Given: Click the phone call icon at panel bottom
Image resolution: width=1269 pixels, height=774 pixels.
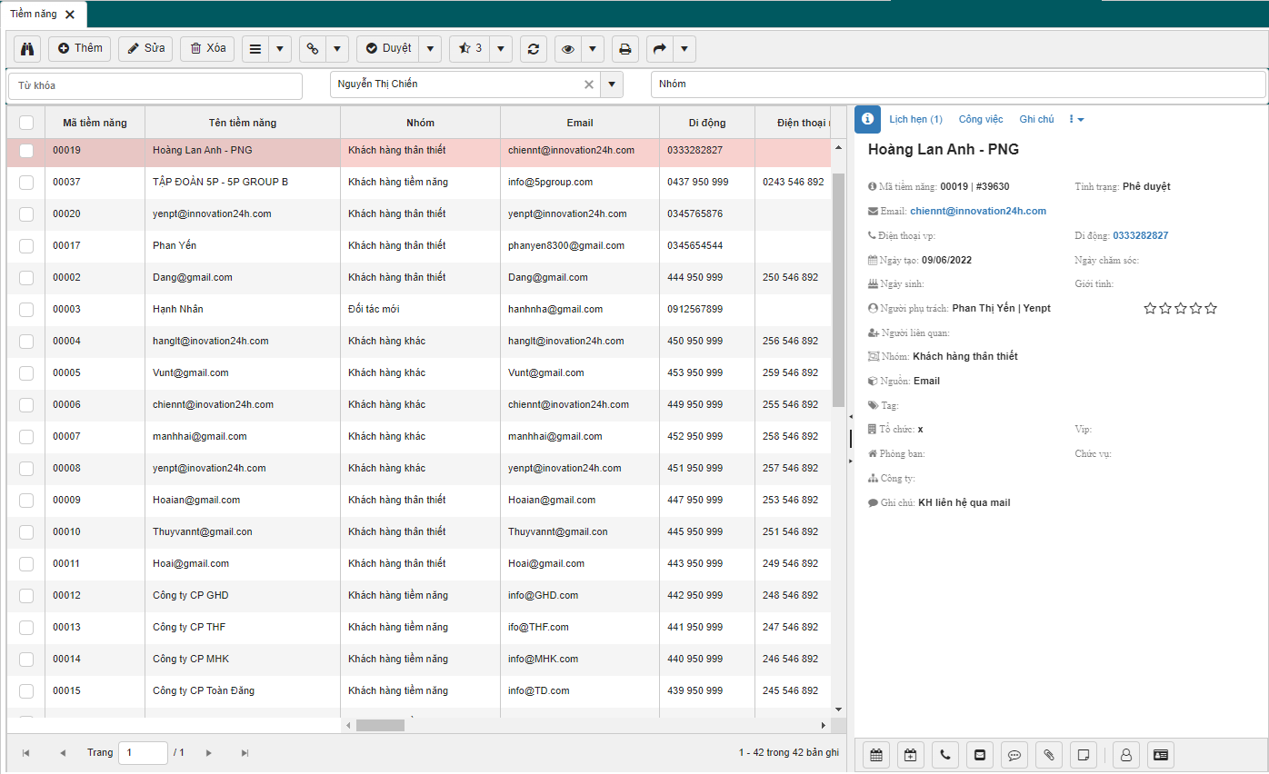Looking at the screenshot, I should coord(945,754).
